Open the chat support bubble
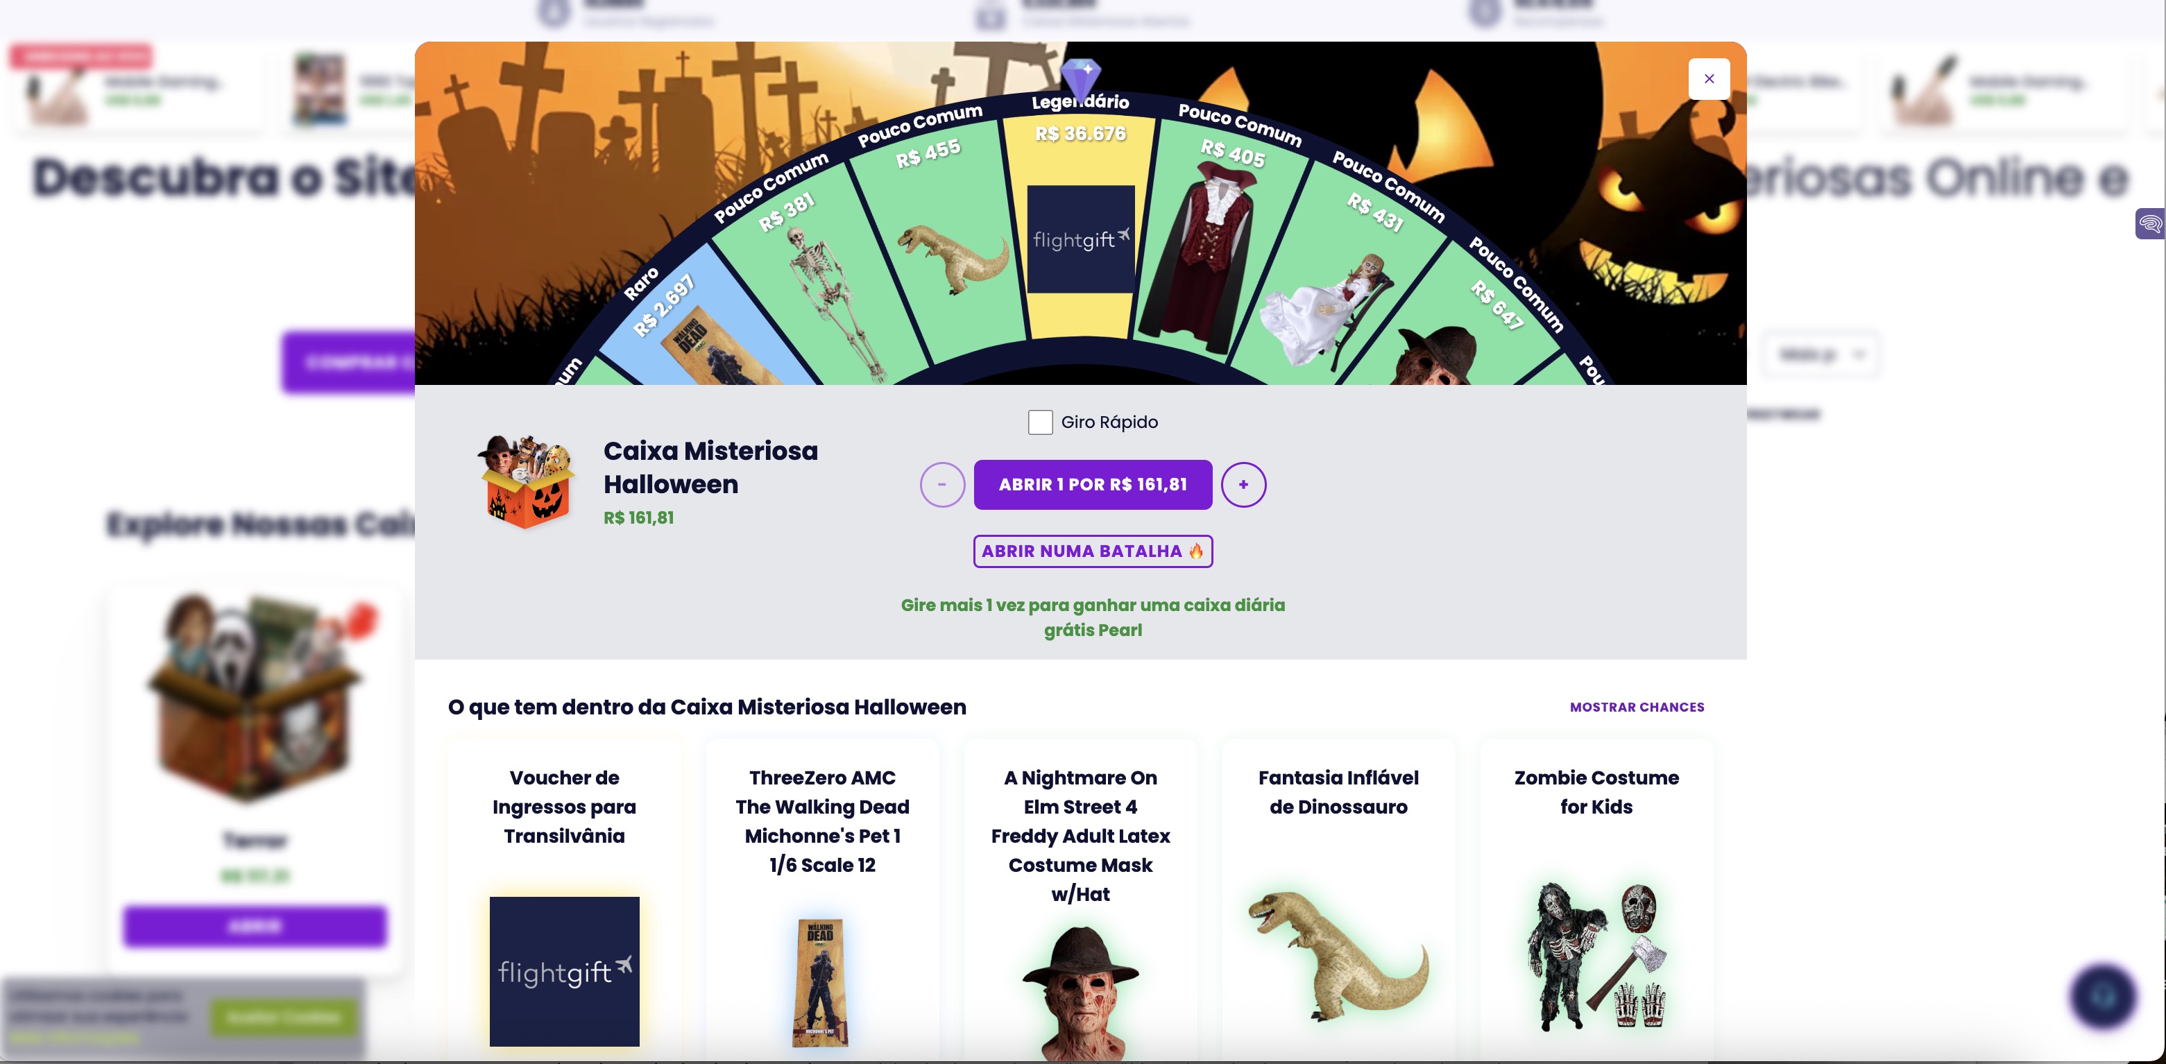The height and width of the screenshot is (1064, 2166). point(2102,997)
